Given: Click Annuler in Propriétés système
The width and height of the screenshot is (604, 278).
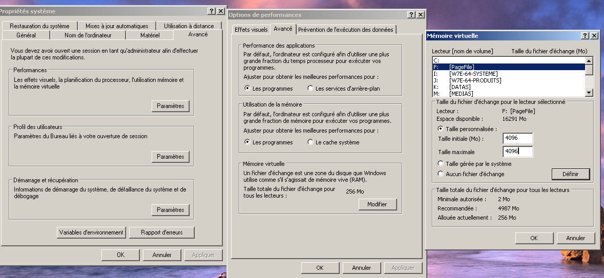Looking at the screenshot, I should (x=162, y=254).
